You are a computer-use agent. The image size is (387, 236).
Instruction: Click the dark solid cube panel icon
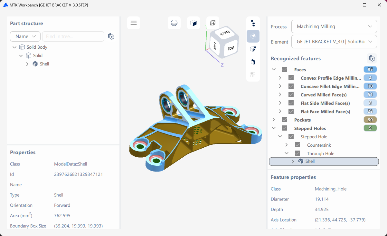coord(253,62)
